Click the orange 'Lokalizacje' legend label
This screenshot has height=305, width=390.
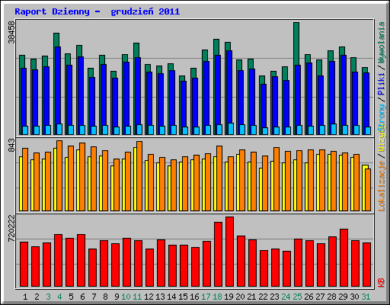pyautogui.click(x=382, y=186)
